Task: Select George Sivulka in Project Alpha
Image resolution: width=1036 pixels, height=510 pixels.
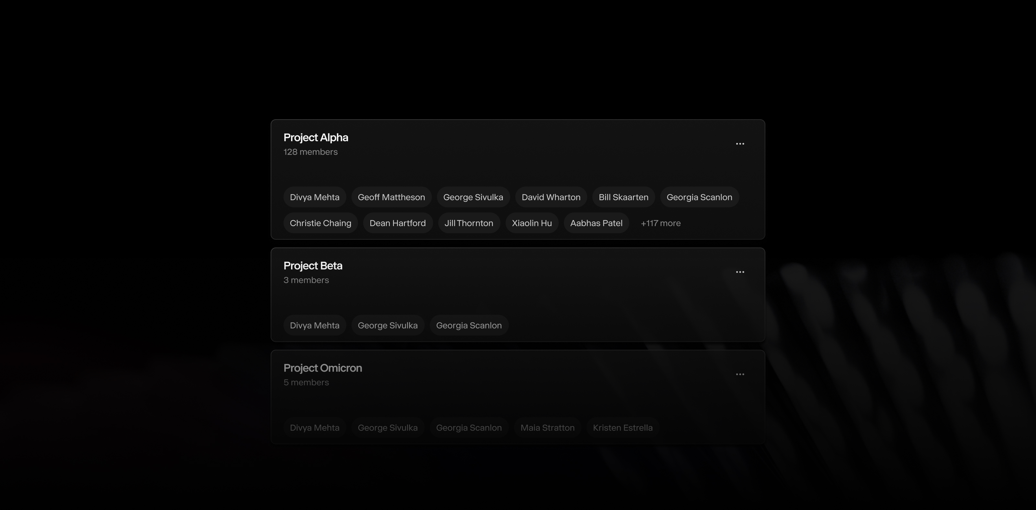Action: (473, 197)
